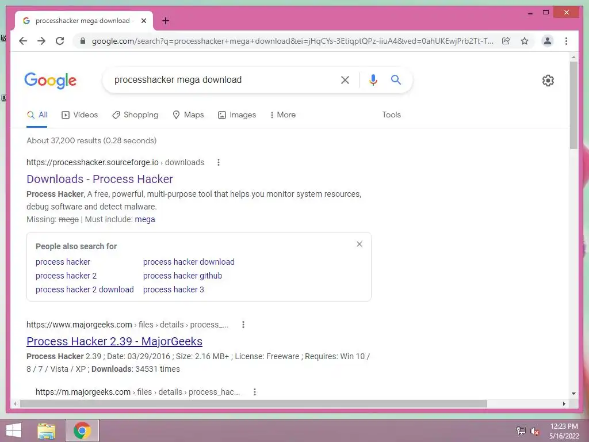Share this page icon in address bar
Screen dimensions: 589x442
click(506, 41)
